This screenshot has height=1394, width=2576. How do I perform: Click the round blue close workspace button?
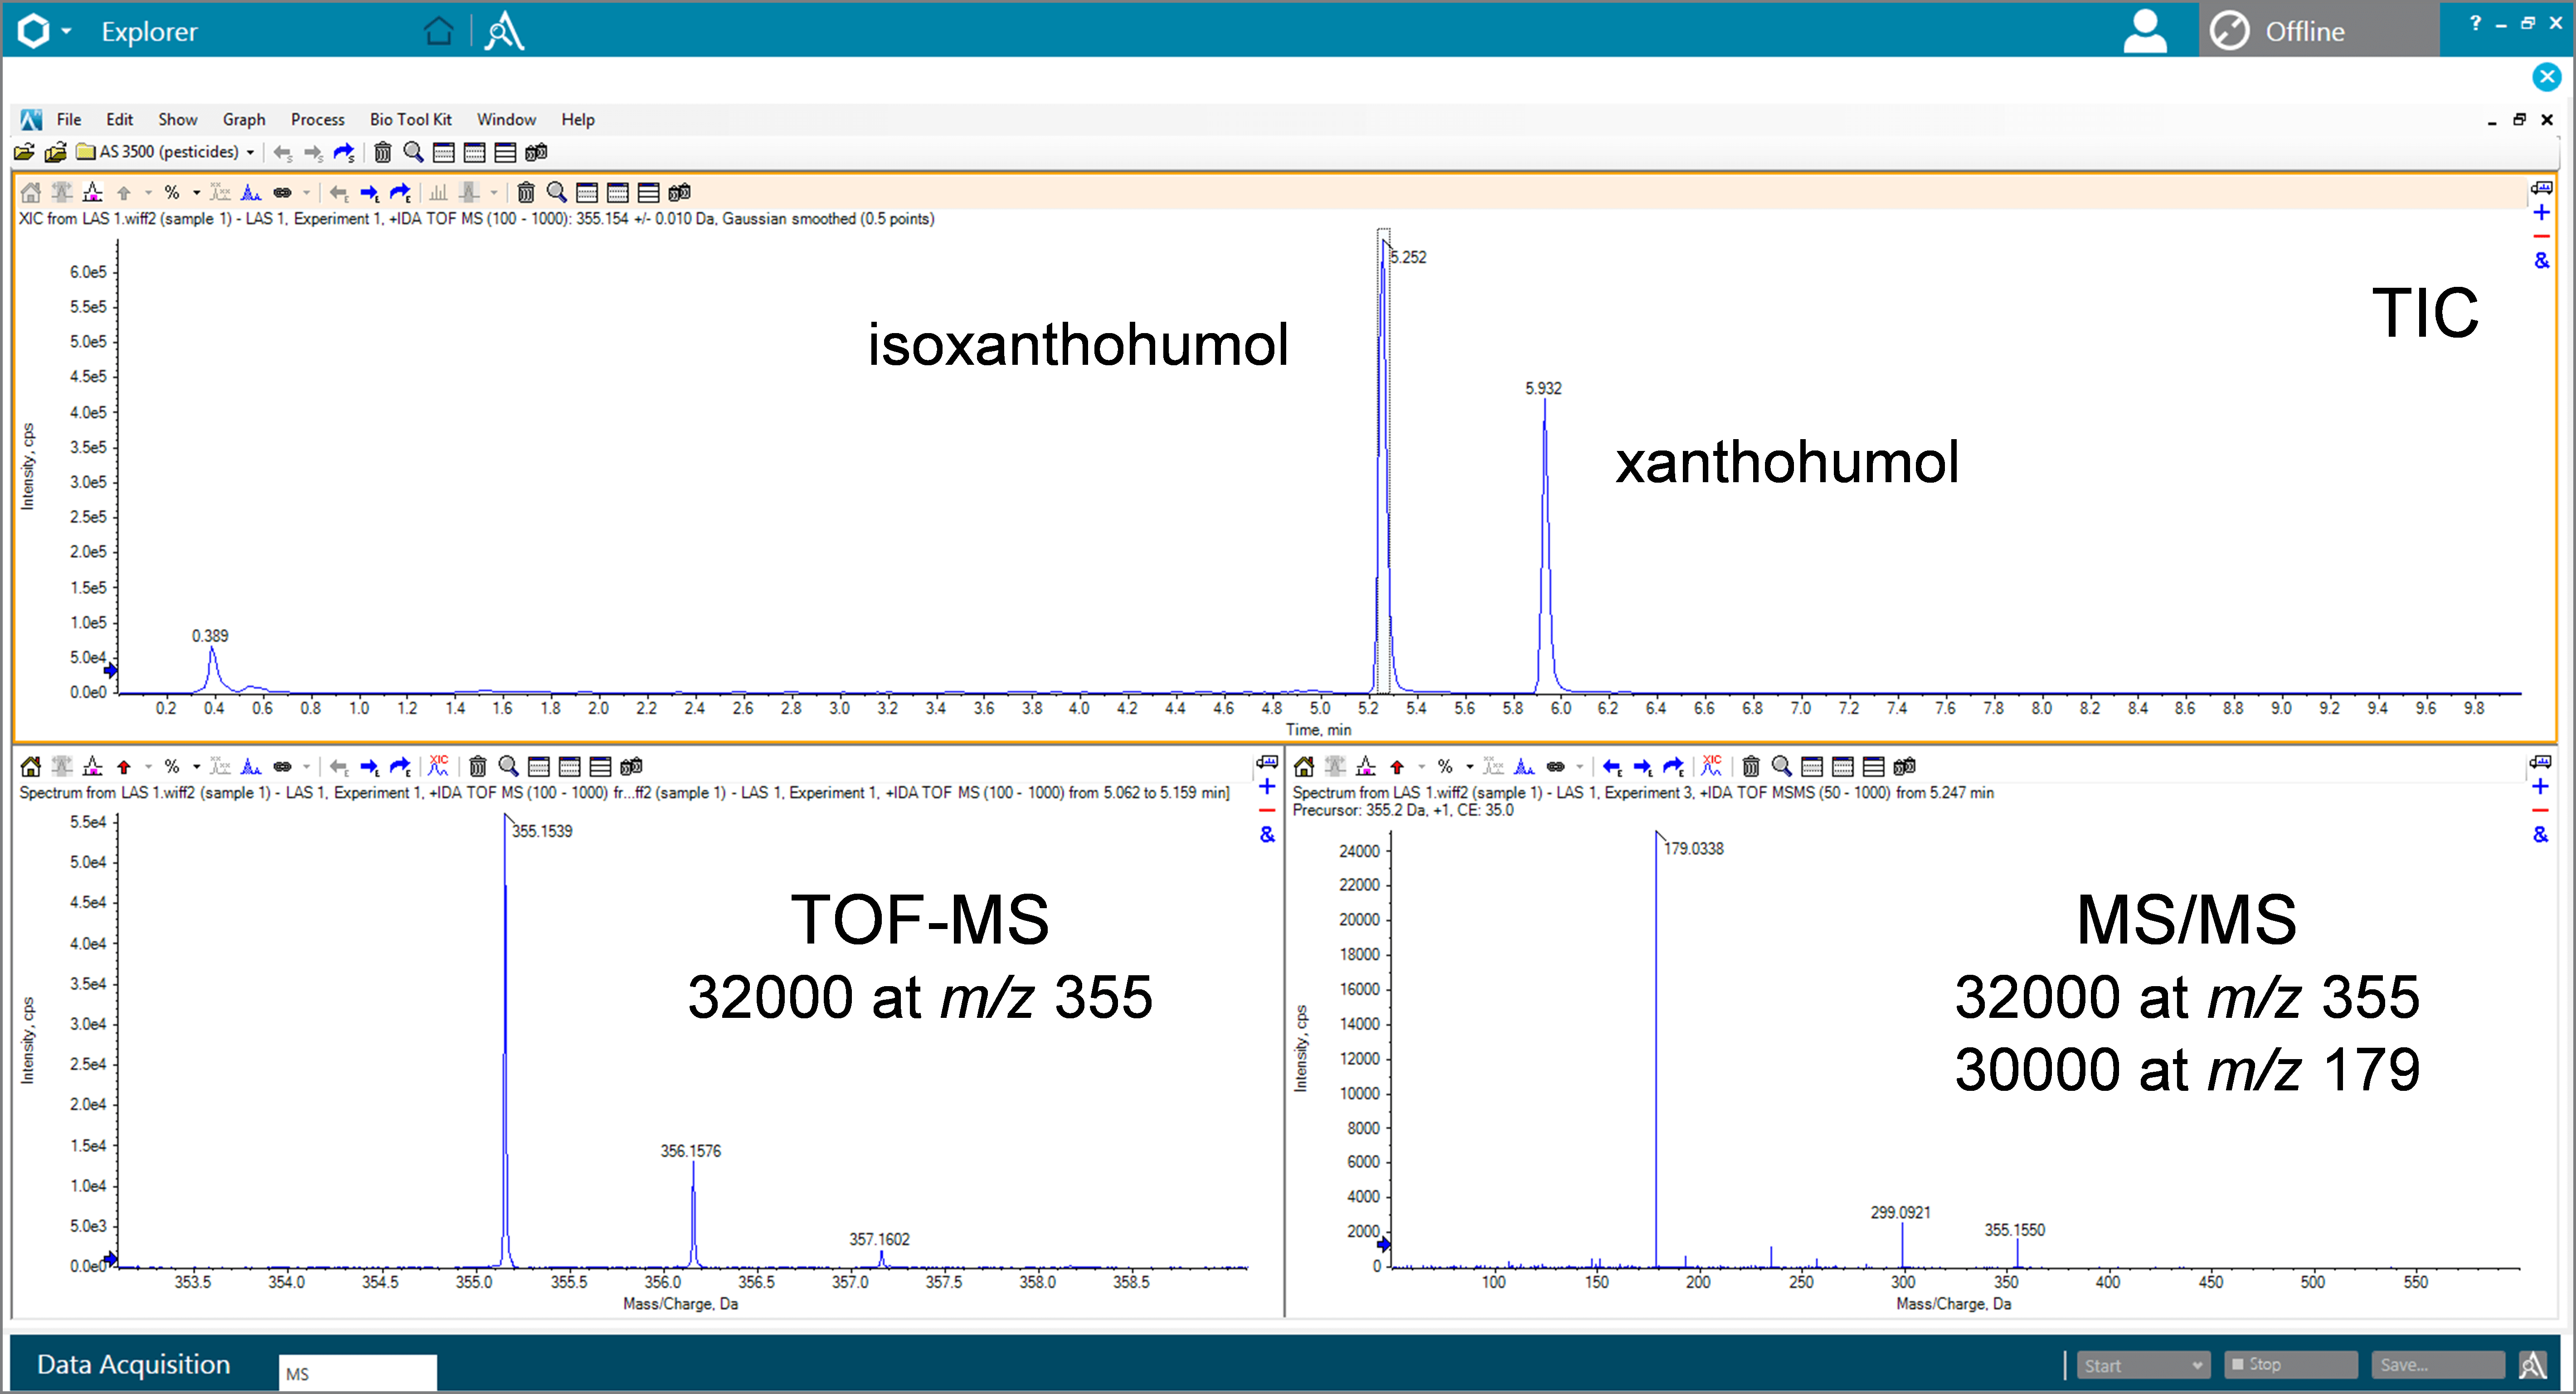click(x=2546, y=77)
